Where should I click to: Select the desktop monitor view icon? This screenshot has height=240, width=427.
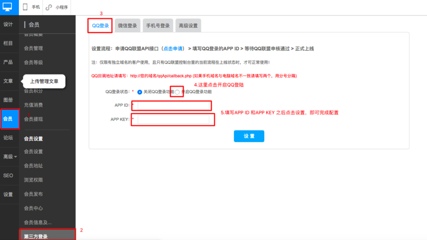pos(7,7)
